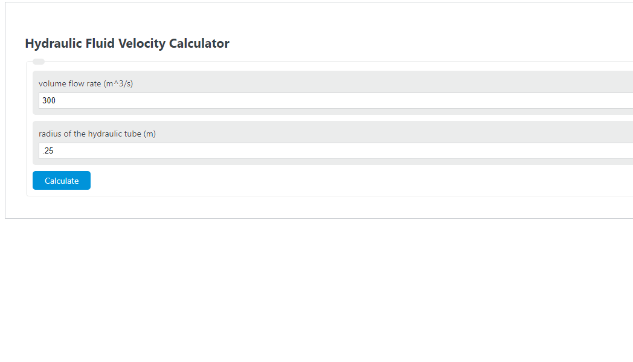
Task: Activate the blue Calculate control
Action: tap(61, 180)
